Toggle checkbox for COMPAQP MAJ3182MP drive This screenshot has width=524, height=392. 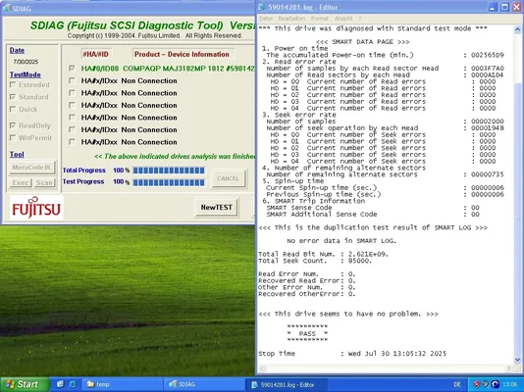pyautogui.click(x=72, y=69)
